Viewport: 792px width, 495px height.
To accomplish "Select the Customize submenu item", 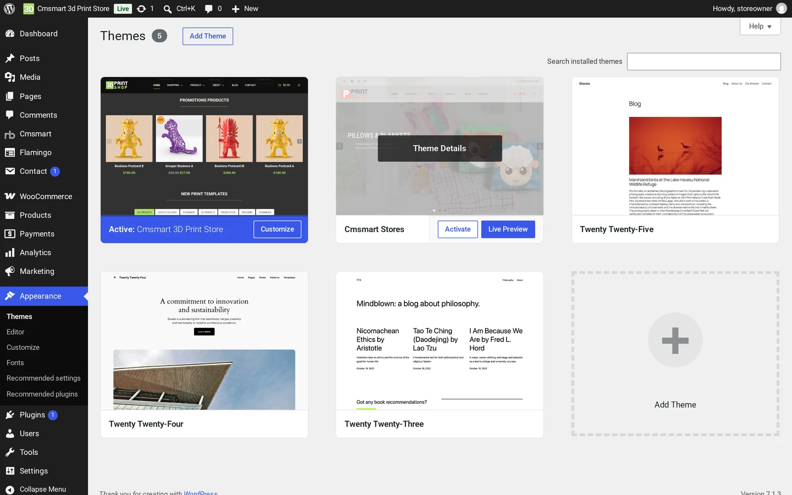I will click(23, 347).
